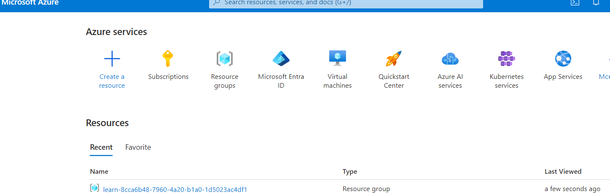Go to Microsoft Azure home title

(30, 3)
